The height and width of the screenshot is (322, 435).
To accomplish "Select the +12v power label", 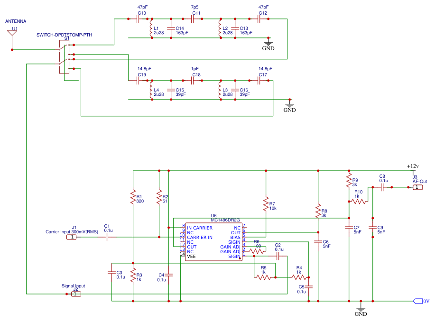I will pos(413,166).
